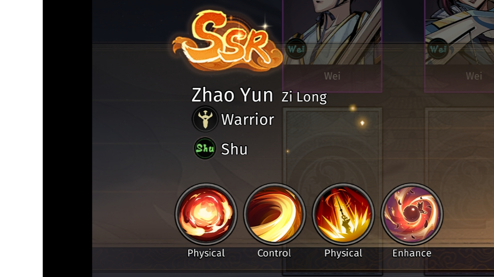Click the green Shu faction badge
Image resolution: width=494 pixels, height=277 pixels.
coord(205,148)
